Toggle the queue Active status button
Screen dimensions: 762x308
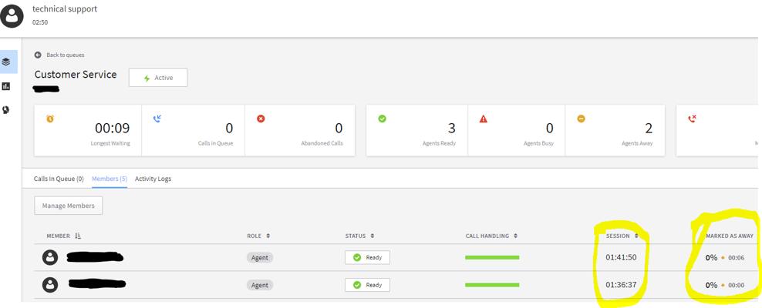pyautogui.click(x=158, y=78)
